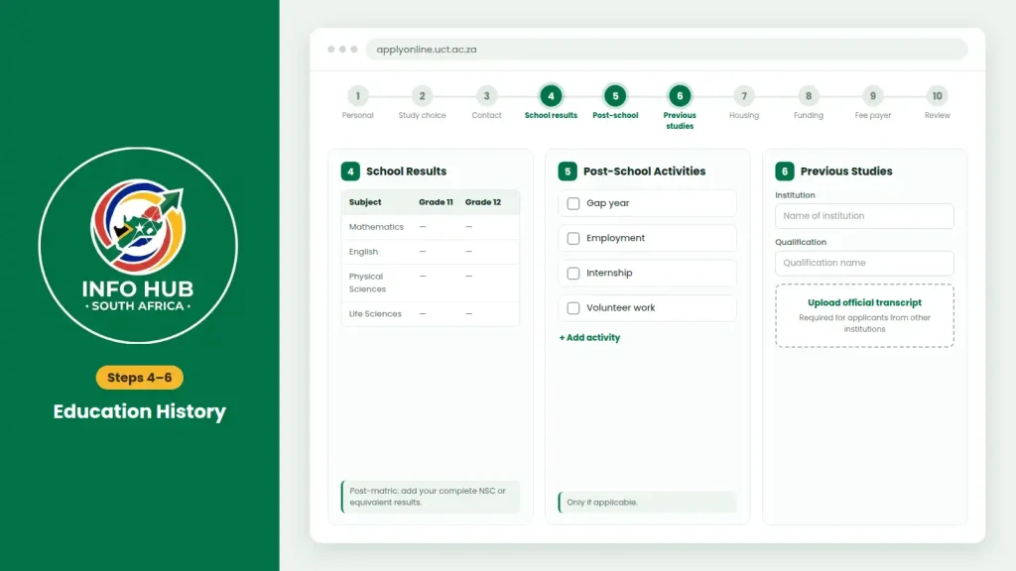Tick the Employment checkbox
Viewport: 1016px width, 571px height.
click(x=573, y=238)
